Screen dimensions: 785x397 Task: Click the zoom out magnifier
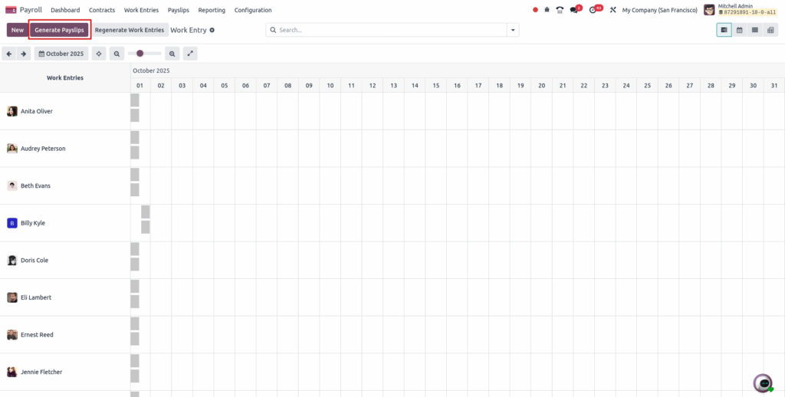pyautogui.click(x=117, y=54)
